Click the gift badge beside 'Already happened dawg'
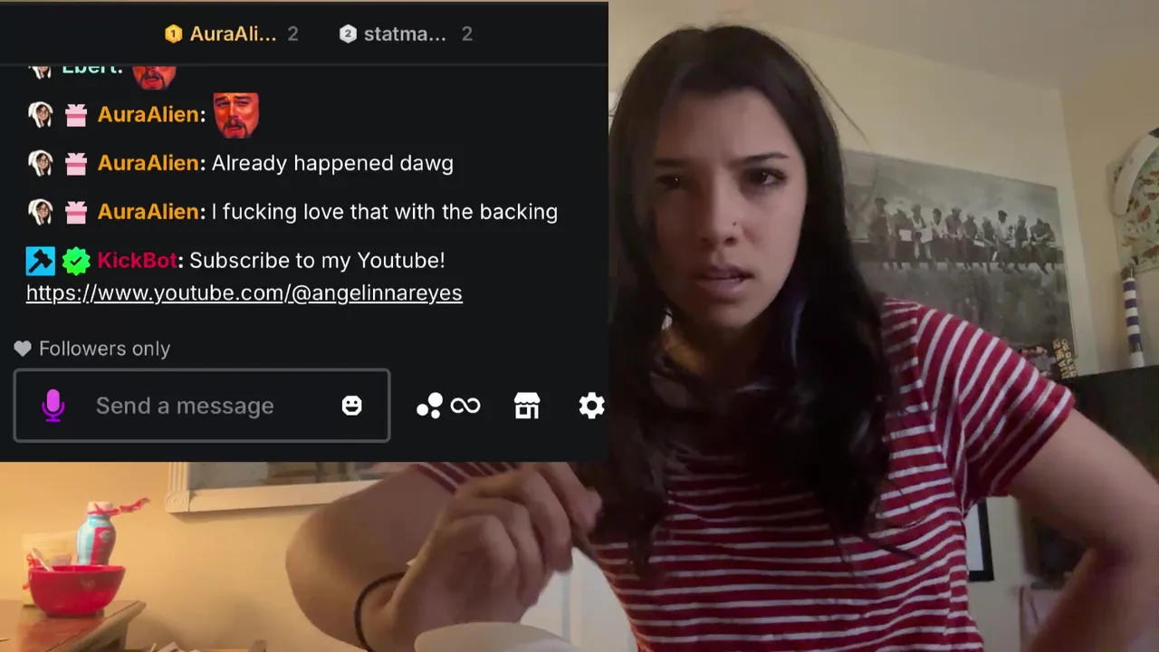Screen dimensions: 1159x652 coord(76,163)
